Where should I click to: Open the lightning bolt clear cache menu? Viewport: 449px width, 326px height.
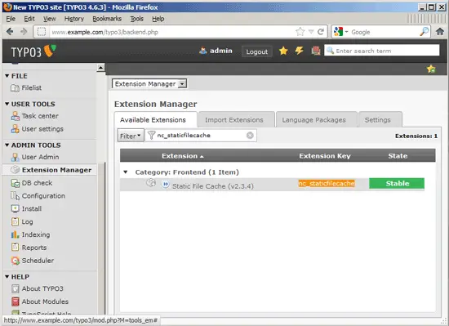tap(300, 51)
